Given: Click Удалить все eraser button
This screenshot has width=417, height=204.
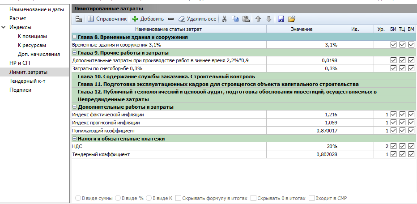Looking at the screenshot, I should click(x=197, y=19).
